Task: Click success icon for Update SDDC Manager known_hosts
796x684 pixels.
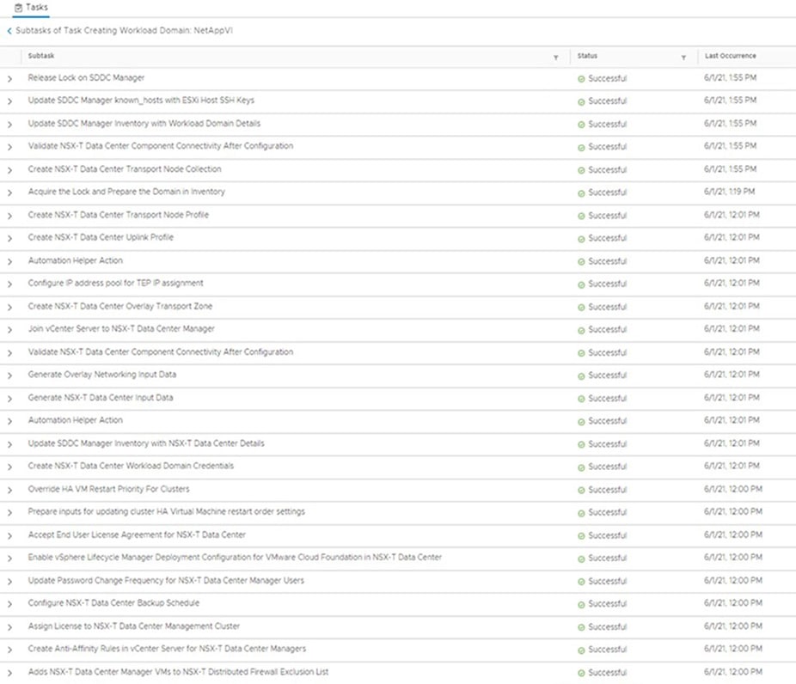Action: click(581, 101)
